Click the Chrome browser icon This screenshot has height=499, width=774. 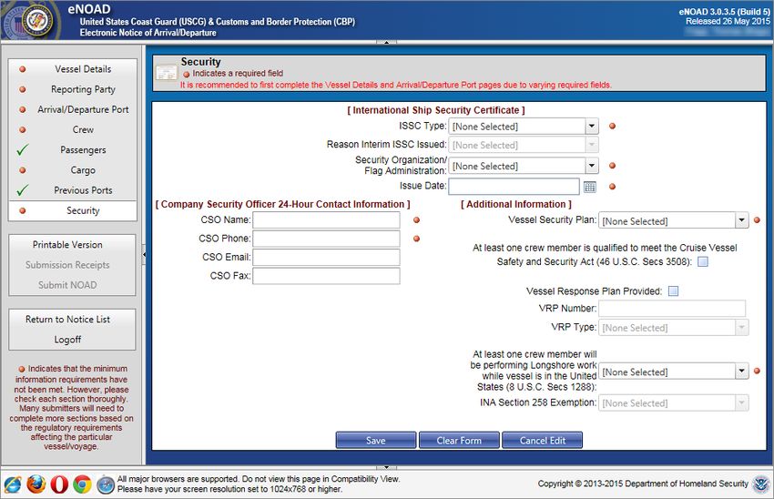coord(83,484)
